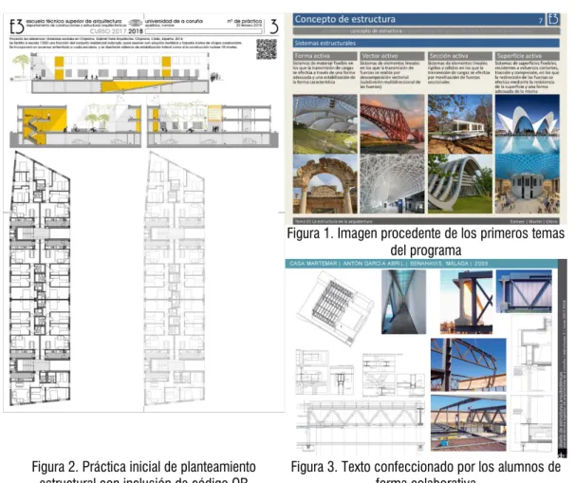The image size is (575, 483).
Task: Click the 'Concepto de estructura' slide title
Action: coord(345,19)
